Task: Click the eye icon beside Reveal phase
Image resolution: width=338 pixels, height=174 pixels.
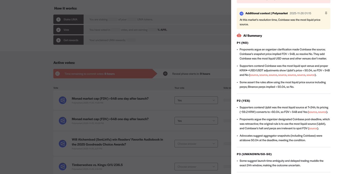Action: click(x=165, y=74)
